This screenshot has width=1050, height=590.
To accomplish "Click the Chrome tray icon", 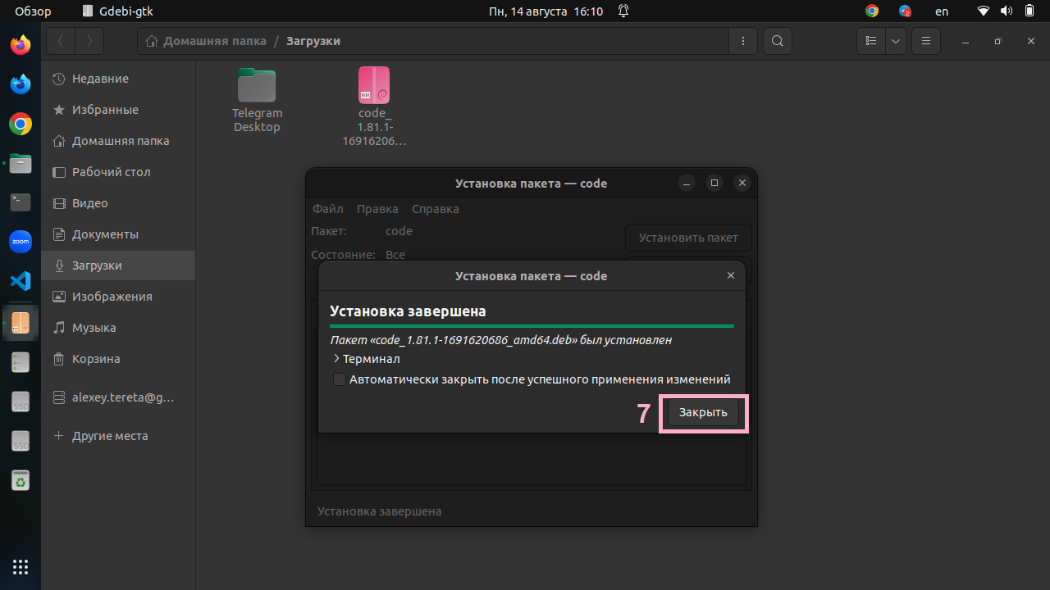I will (872, 11).
